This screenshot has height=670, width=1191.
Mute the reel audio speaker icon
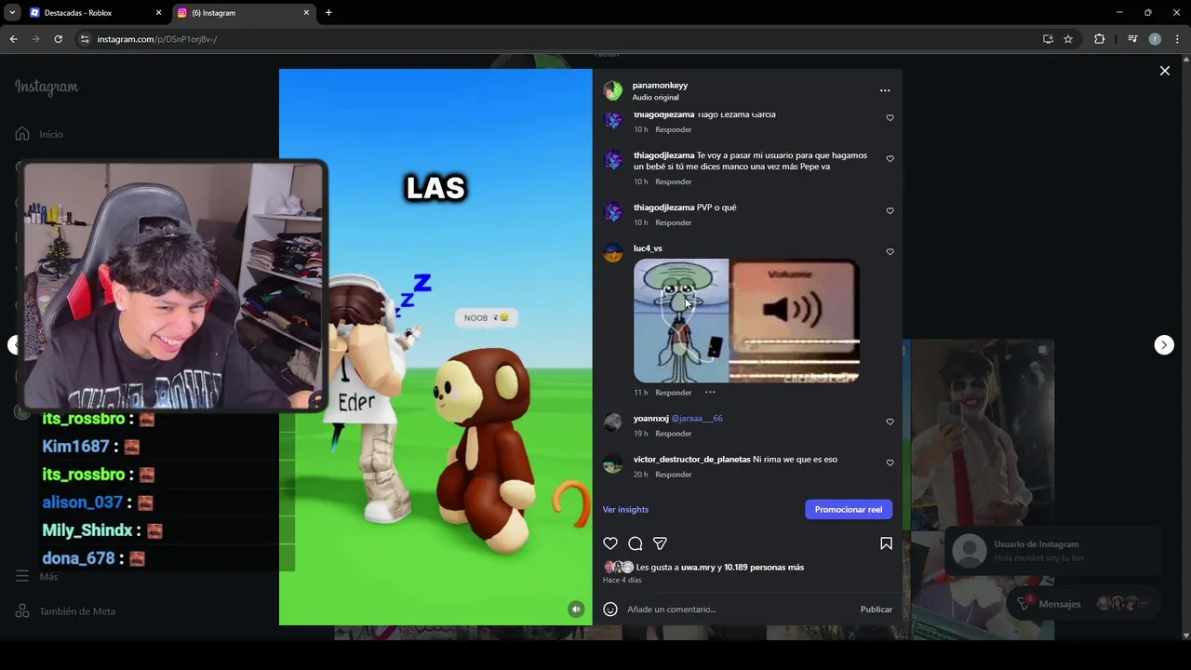click(576, 610)
